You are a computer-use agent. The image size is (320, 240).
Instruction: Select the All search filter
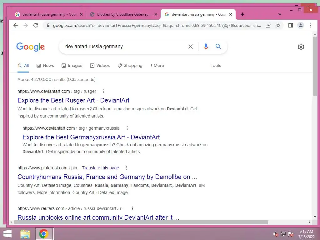tap(23, 66)
